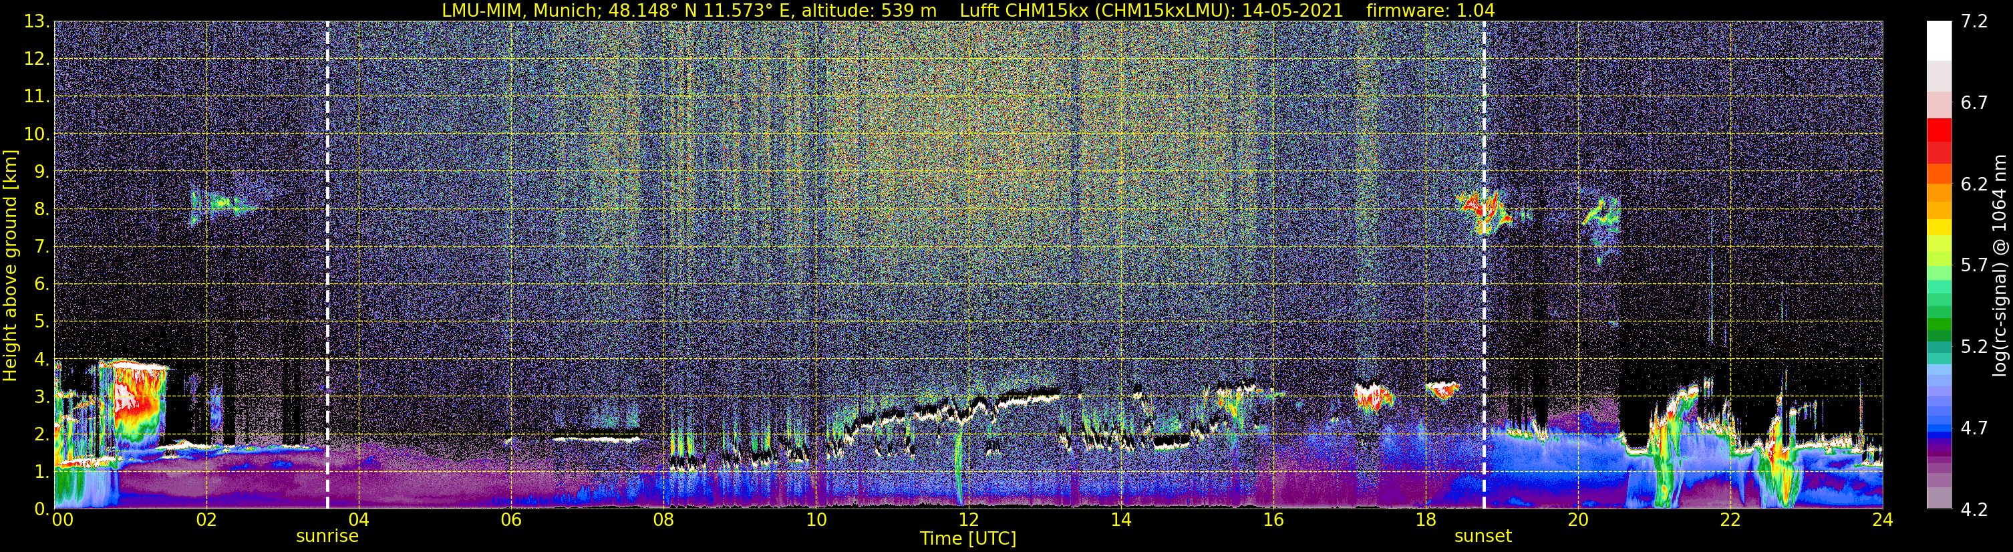Click the 'sunrise' label below the axis

click(x=327, y=537)
